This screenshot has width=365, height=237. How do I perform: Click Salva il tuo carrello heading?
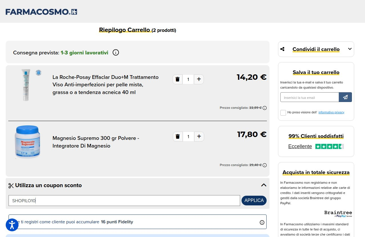click(316, 72)
